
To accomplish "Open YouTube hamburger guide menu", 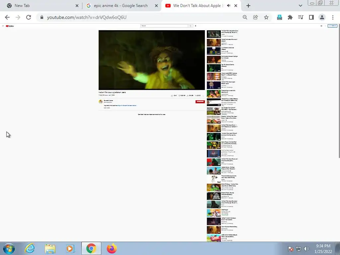I will (3, 26).
